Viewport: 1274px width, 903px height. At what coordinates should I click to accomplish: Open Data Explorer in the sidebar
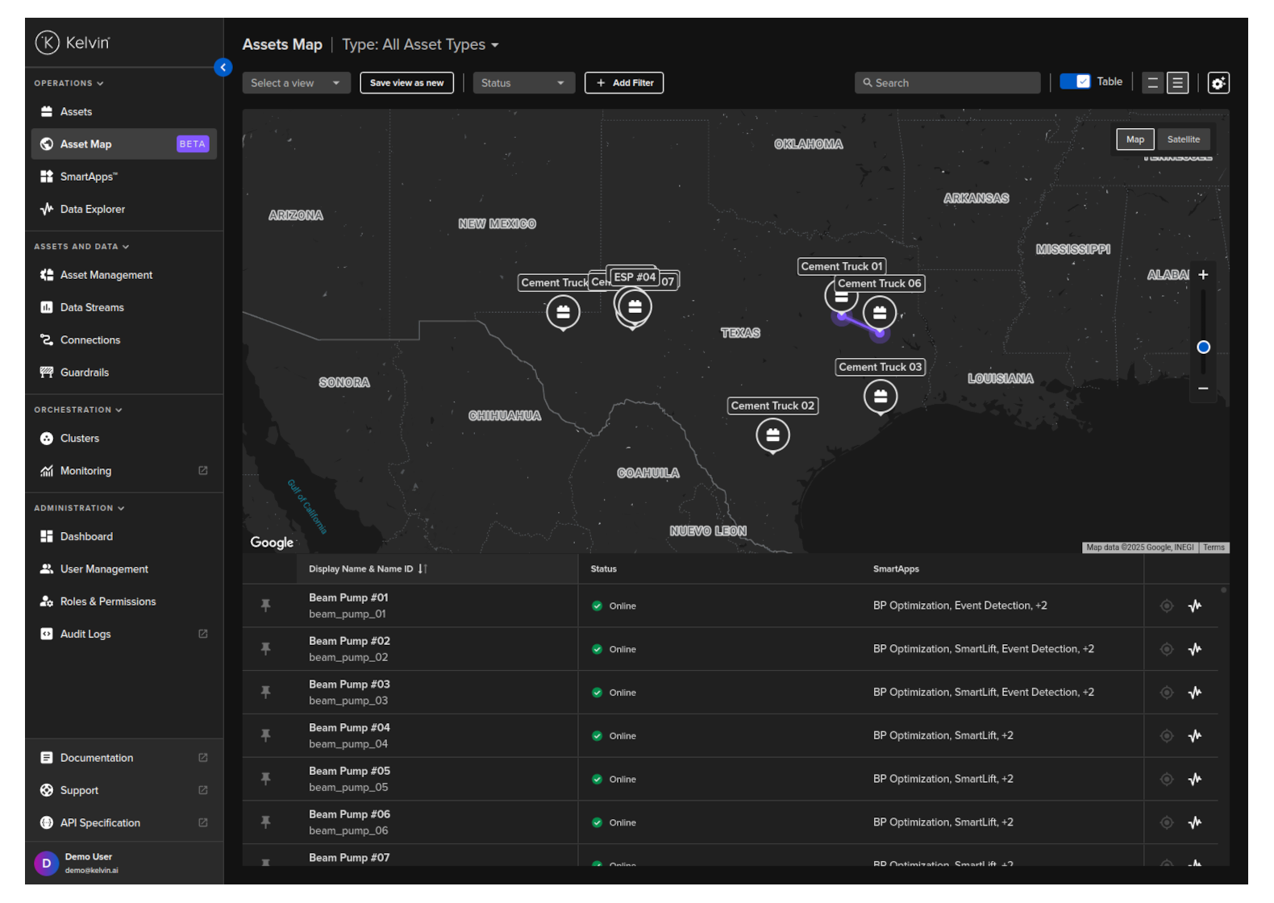tap(93, 210)
